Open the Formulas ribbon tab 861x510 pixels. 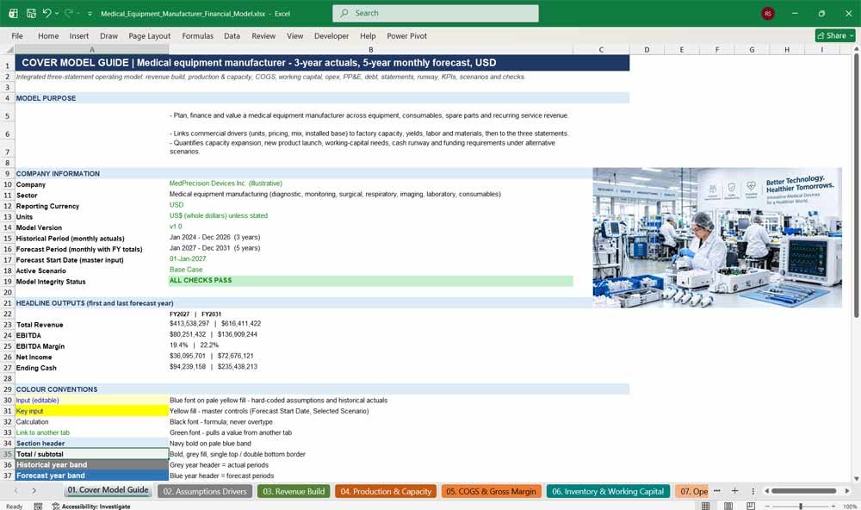tap(198, 35)
